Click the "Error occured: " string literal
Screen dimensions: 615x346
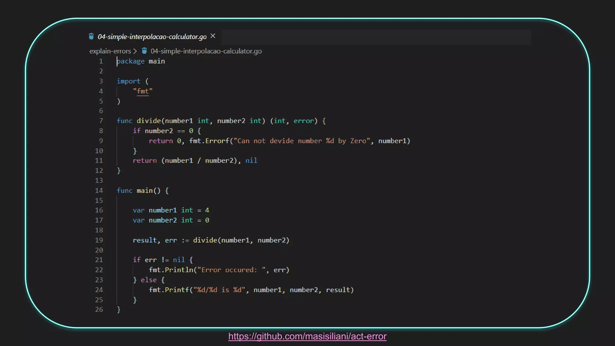coord(231,270)
